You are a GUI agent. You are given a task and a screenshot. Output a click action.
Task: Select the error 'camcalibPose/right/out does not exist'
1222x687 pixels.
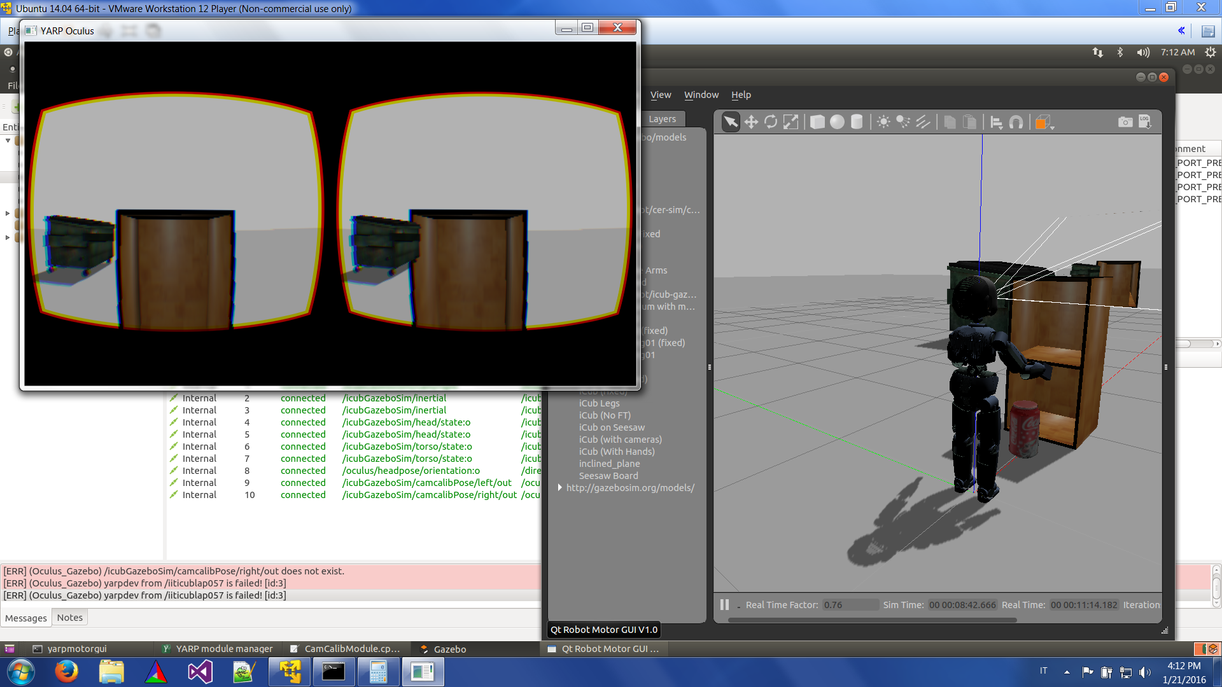tap(270, 571)
